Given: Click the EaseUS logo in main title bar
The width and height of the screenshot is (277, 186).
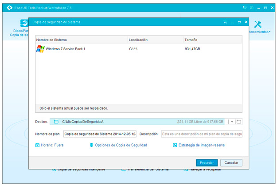Looking at the screenshot, I should point(10,8).
